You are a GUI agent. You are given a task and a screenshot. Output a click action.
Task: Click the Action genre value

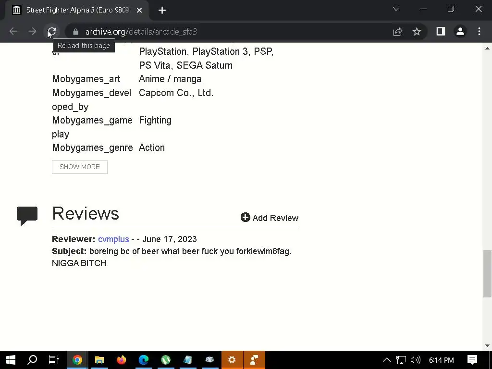(x=151, y=148)
